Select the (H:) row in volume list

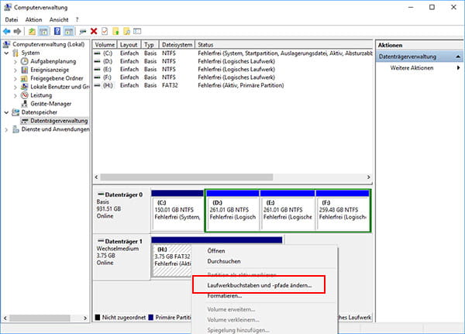click(x=104, y=87)
